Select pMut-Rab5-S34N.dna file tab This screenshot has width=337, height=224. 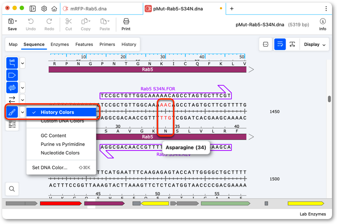click(x=184, y=9)
